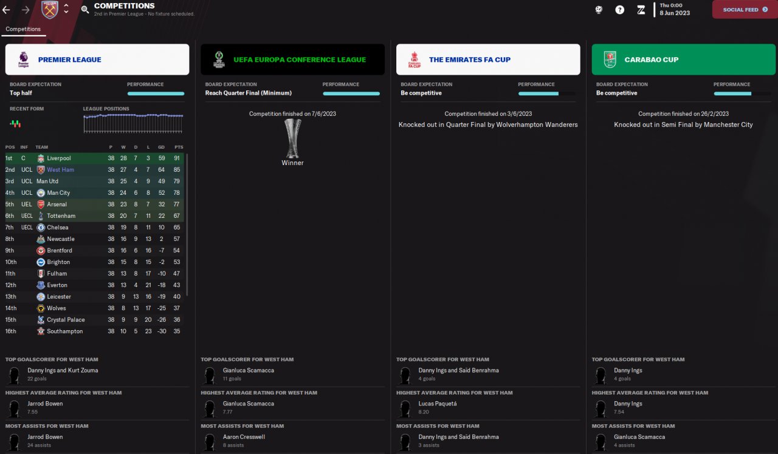Viewport: 778px width, 454px height.
Task: Click Reach Quarter Final (Minimum) expectation text
Action: coord(249,93)
